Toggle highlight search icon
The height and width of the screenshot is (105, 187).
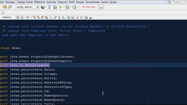46,17
